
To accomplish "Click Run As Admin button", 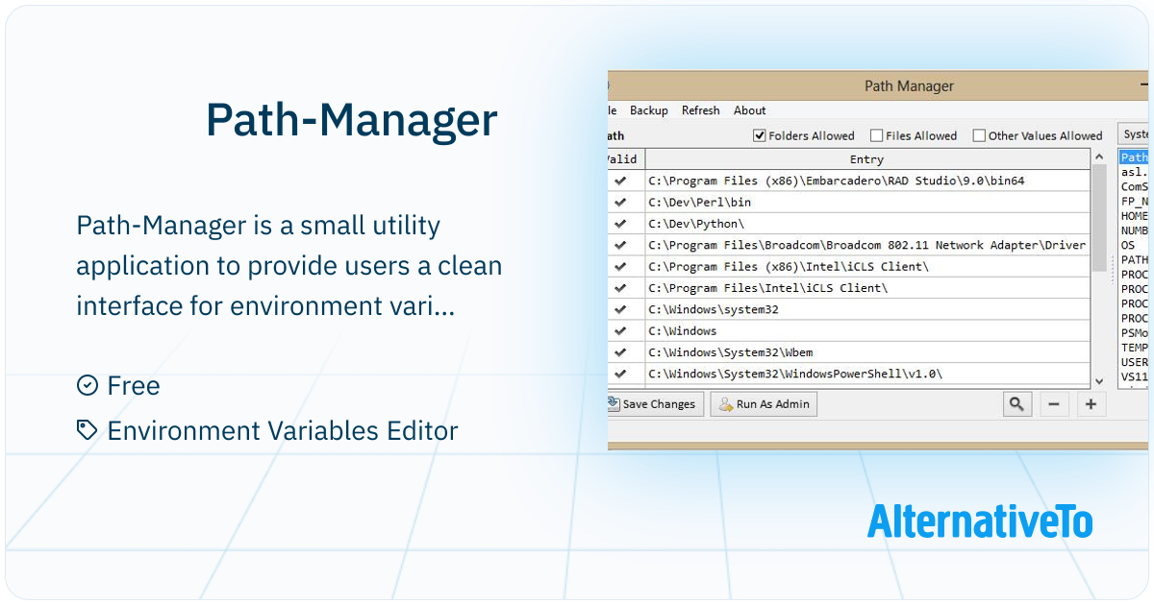I will pos(764,404).
